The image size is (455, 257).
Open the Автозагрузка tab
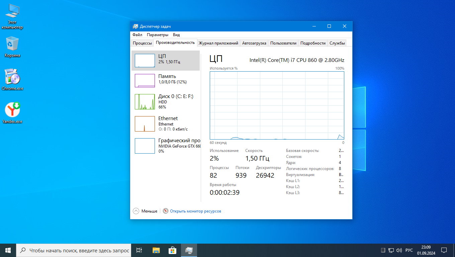click(254, 43)
